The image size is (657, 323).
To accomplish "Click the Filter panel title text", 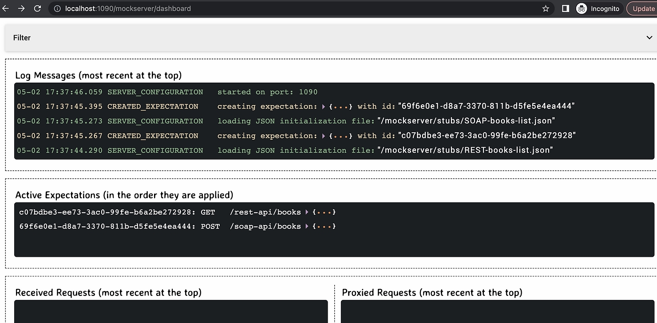I will click(22, 38).
